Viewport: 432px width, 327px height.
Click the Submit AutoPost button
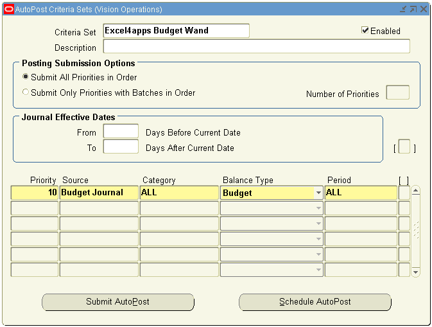118,302
